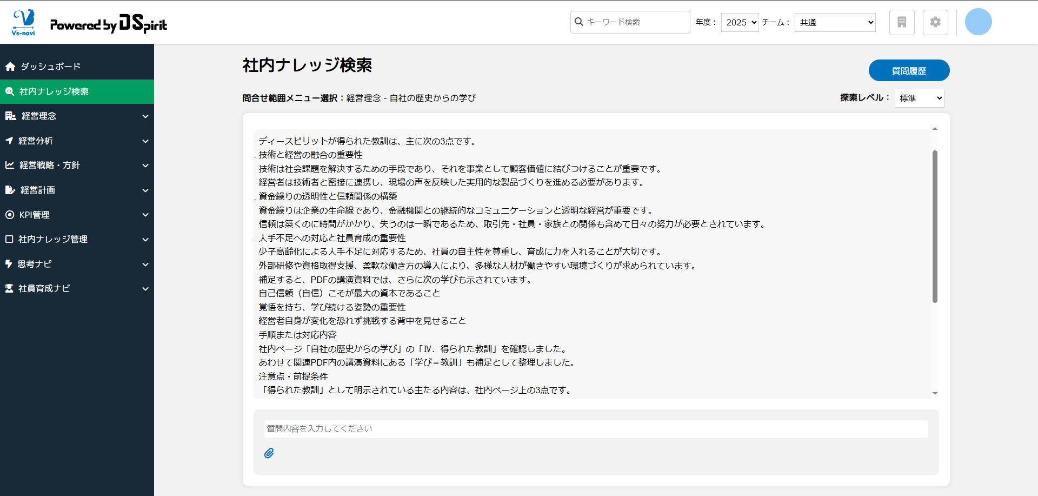Screen dimensions: 1038x496
Task: Expand the 社内ナレッジ管理 chevron
Action: tap(145, 240)
